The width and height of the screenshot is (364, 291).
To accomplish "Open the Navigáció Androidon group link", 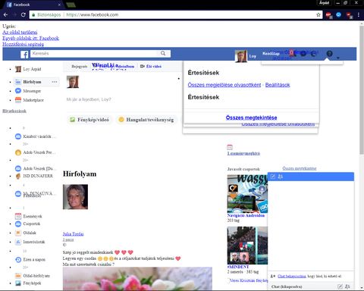I will pyautogui.click(x=246, y=215).
